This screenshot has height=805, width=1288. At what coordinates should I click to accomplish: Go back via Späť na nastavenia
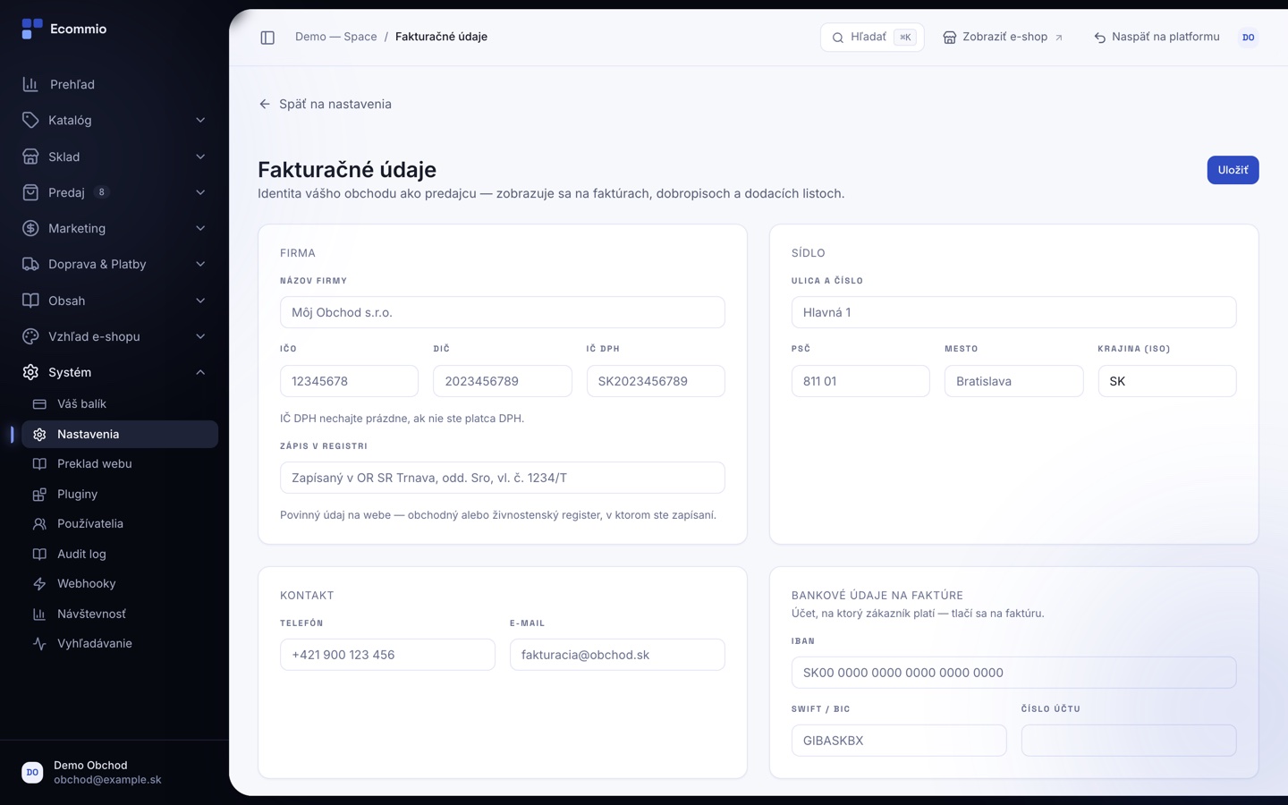[325, 104]
